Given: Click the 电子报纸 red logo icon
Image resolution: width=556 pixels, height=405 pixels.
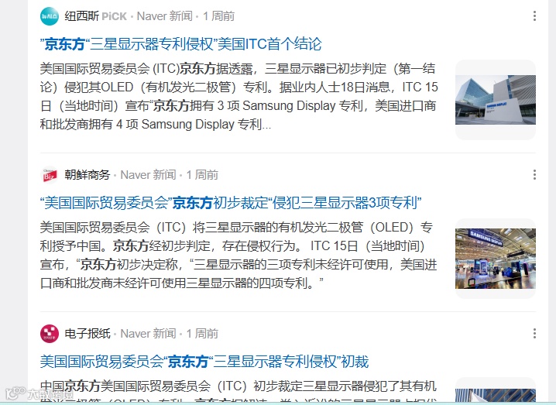Looking at the screenshot, I should [50, 334].
